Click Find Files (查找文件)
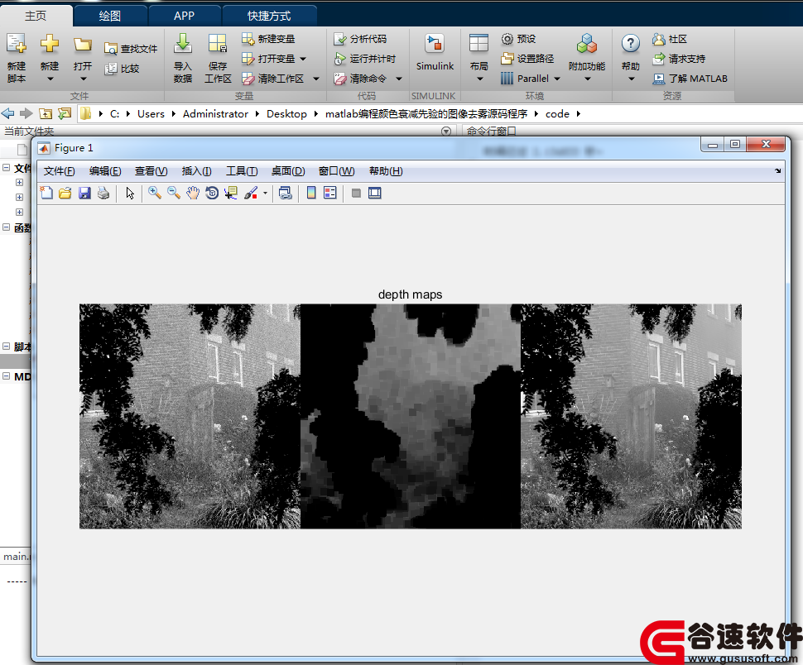The height and width of the screenshot is (665, 803). 131,49
